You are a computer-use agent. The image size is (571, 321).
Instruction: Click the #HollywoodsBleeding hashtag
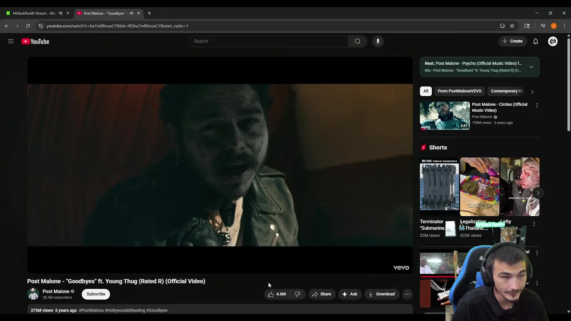pos(125,310)
